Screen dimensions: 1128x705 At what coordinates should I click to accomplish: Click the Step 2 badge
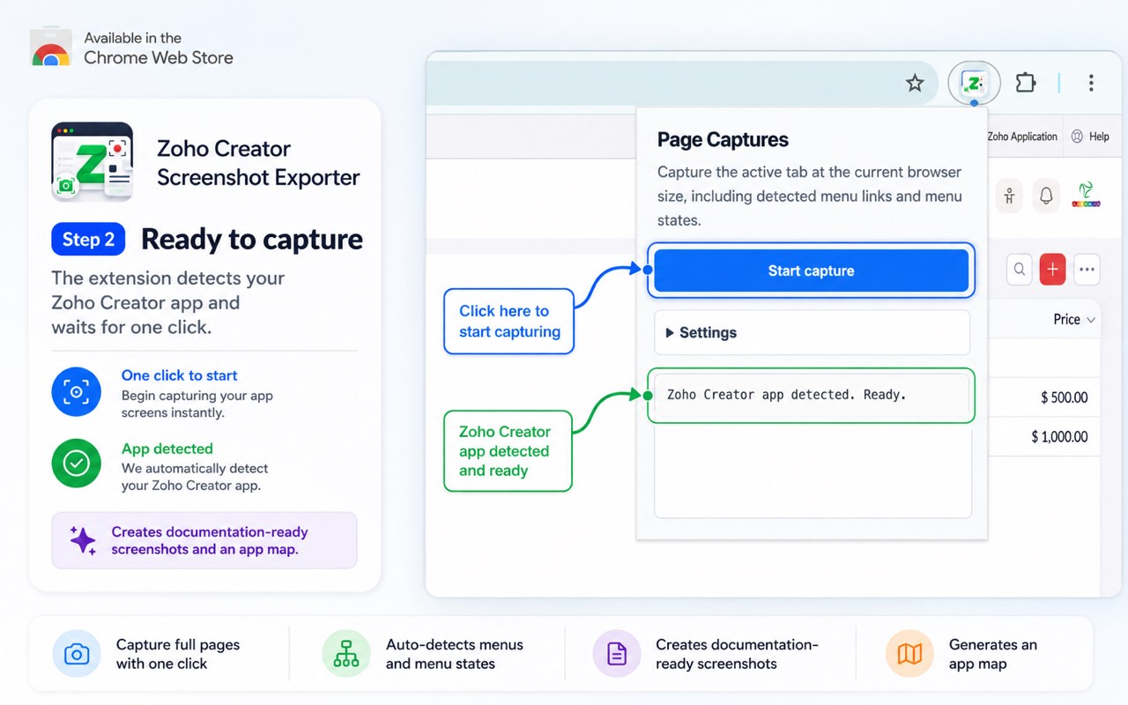coord(88,240)
